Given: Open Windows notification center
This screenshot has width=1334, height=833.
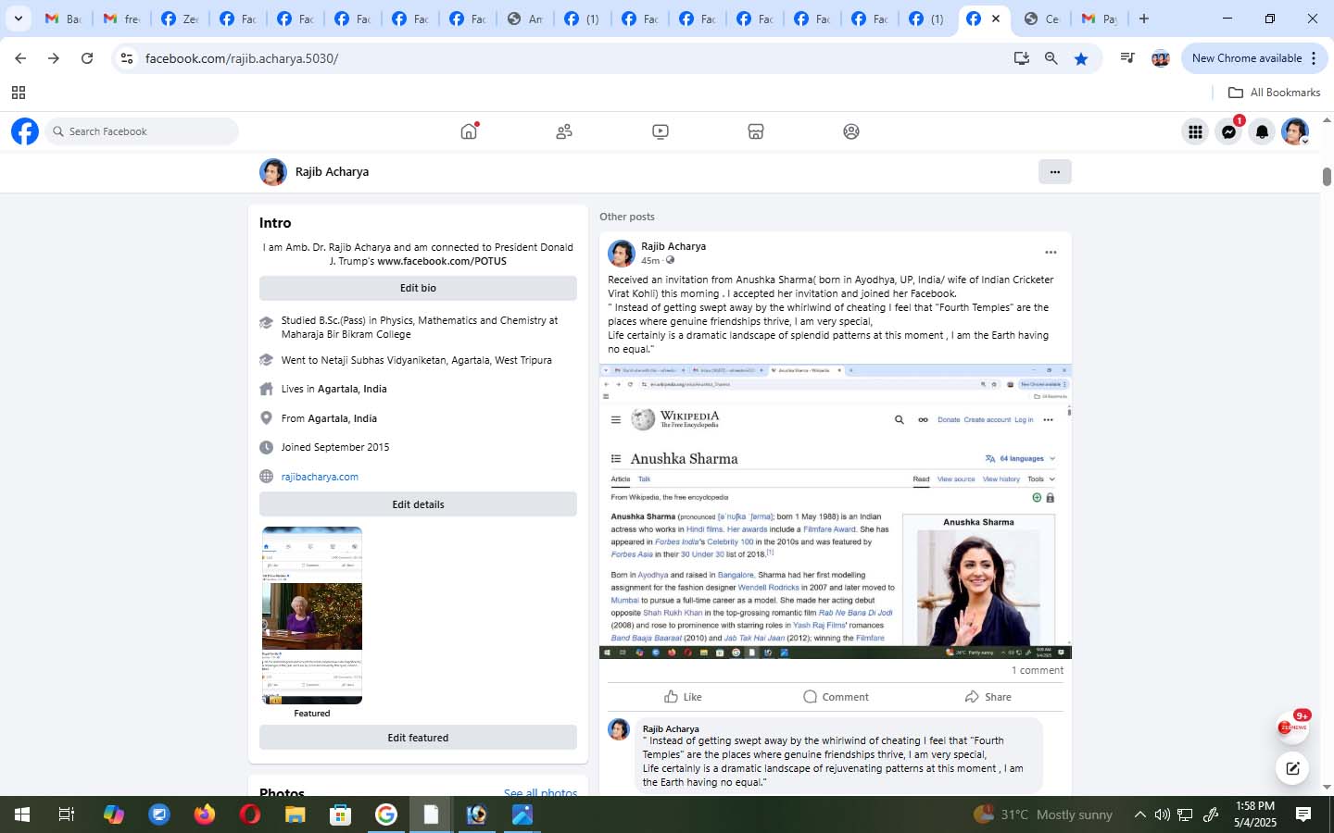Looking at the screenshot, I should 1303,814.
